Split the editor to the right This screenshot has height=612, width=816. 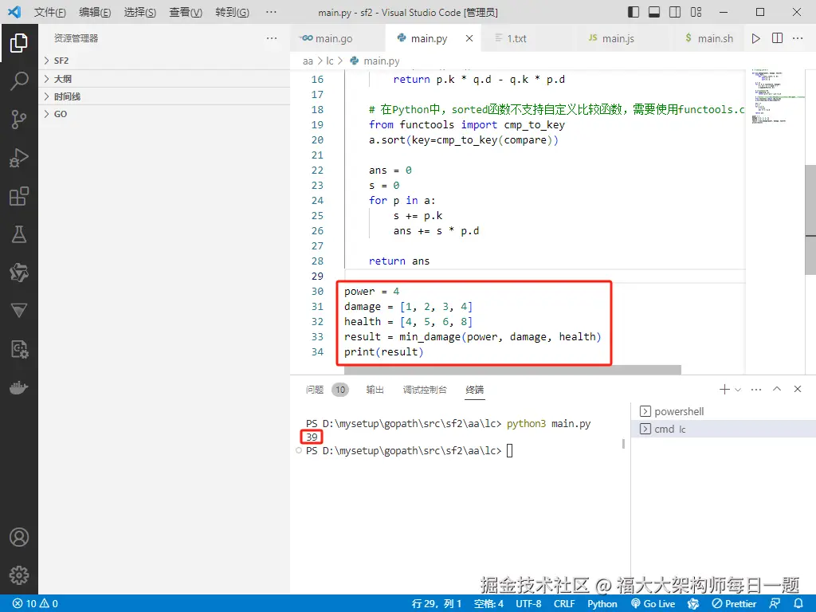pos(777,38)
